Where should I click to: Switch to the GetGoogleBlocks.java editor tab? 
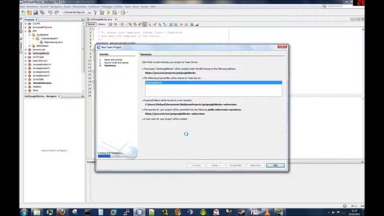tap(101, 19)
